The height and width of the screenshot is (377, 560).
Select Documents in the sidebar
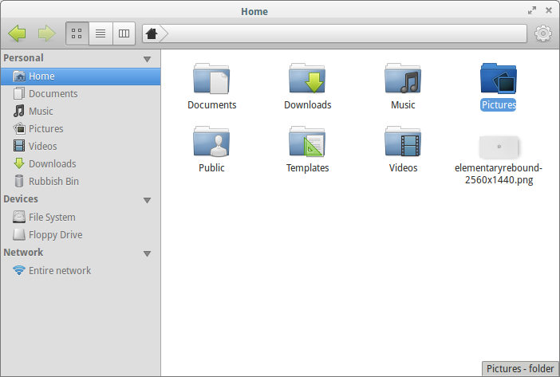[x=53, y=94]
